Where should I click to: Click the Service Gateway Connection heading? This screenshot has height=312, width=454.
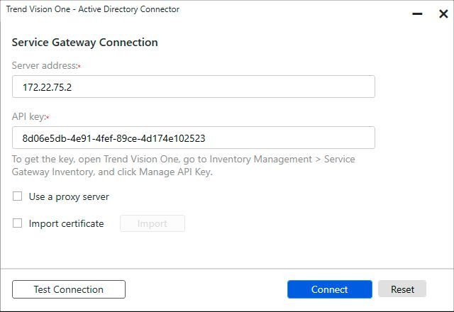(85, 43)
